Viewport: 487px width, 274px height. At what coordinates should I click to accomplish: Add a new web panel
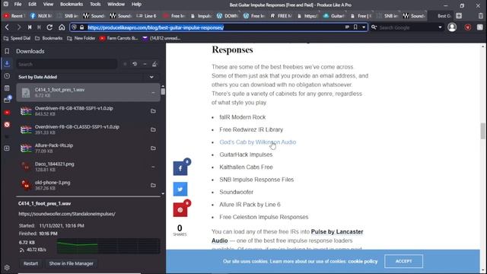coord(7,148)
